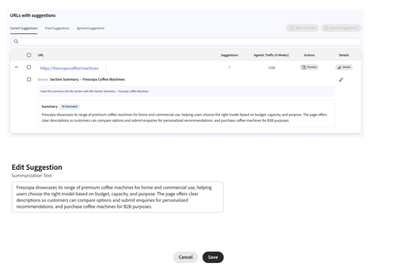Viewport: 393px width, 276px height.
Task: Click the pencil edit icon for Section Summary
Action: click(x=341, y=80)
